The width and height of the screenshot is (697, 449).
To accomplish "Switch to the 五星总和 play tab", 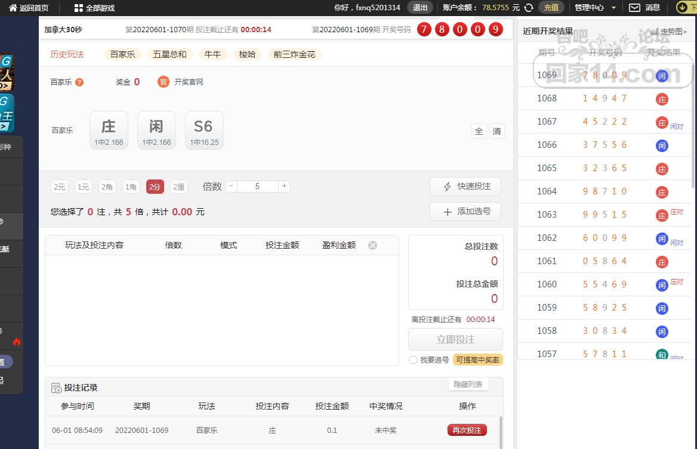I will (x=169, y=54).
